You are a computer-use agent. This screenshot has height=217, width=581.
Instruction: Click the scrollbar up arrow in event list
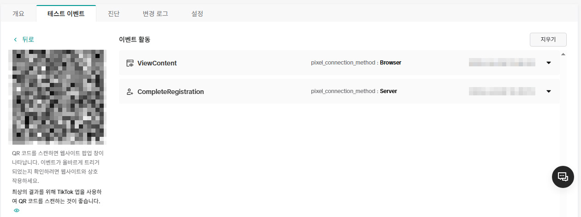[563, 54]
